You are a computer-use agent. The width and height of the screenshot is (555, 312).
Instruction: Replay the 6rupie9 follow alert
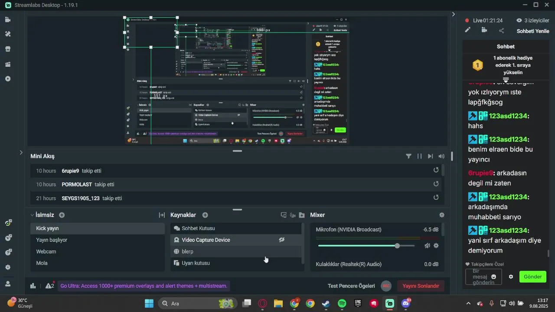point(436,170)
